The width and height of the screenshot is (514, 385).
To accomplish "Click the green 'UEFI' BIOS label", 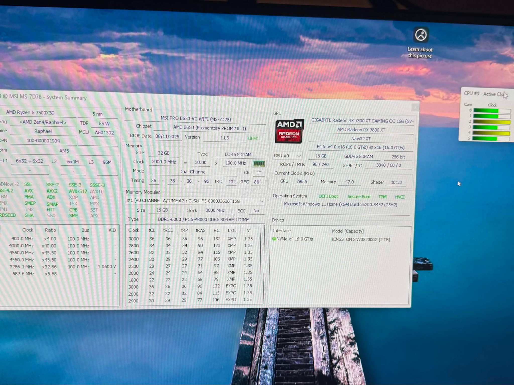I will coord(253,138).
